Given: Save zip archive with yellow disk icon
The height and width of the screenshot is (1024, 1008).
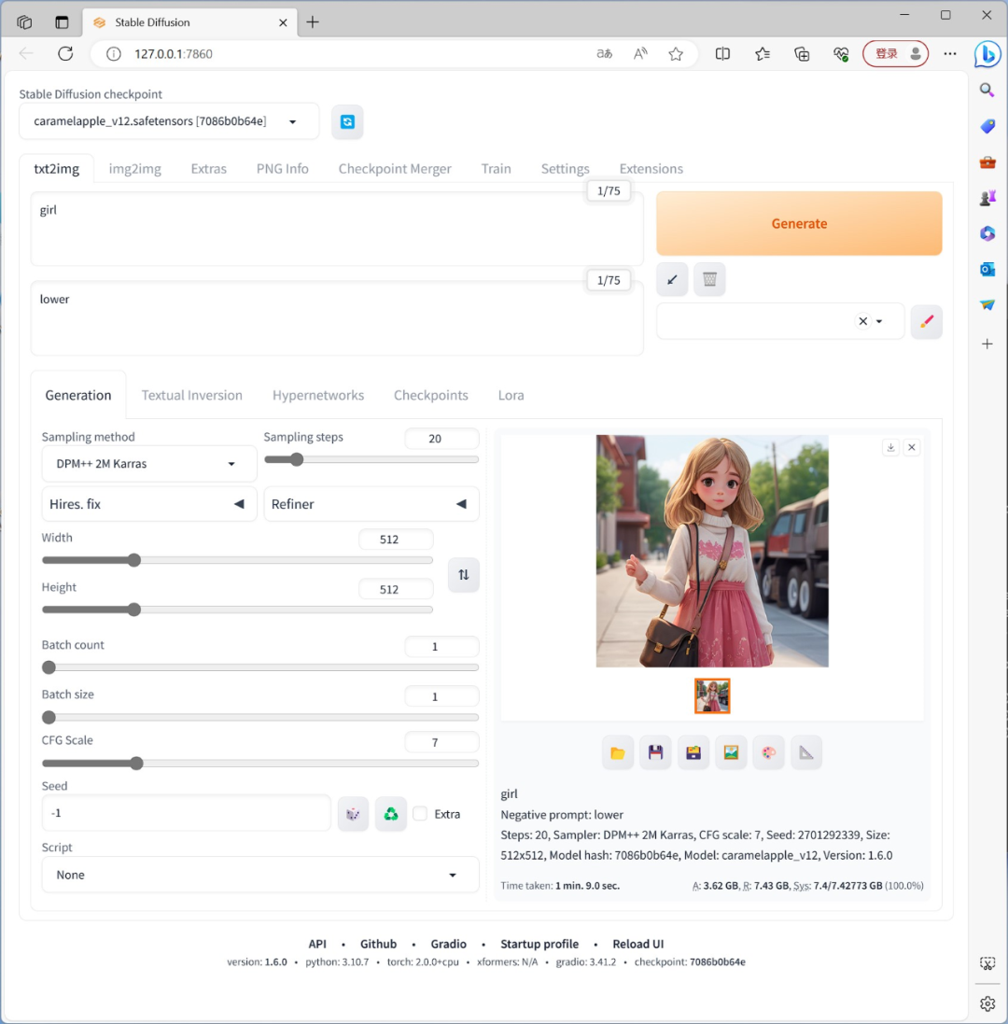Looking at the screenshot, I should pos(693,753).
